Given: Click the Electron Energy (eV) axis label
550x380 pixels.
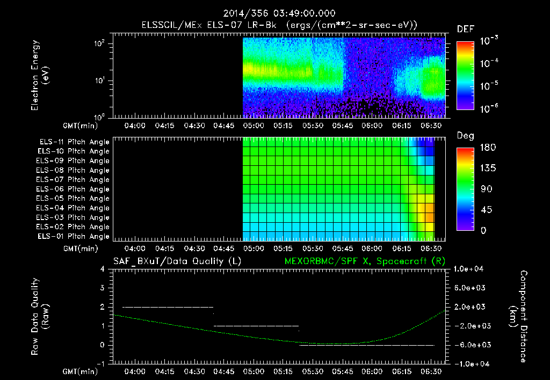Looking at the screenshot, I should (x=40, y=75).
